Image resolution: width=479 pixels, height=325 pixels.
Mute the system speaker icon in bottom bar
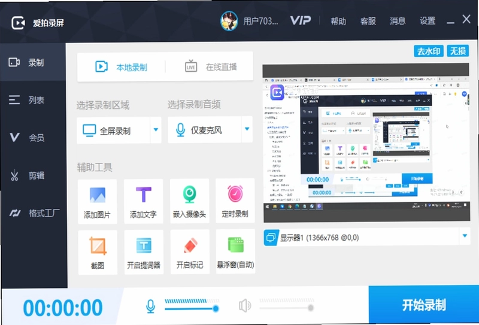pyautogui.click(x=245, y=305)
